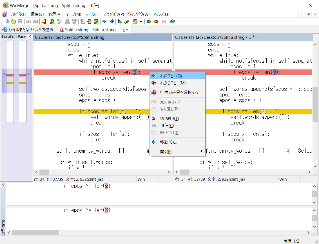Screen dimensions: 319x244
Task: Open the ファイル(F) menu
Action: [x=18, y=14]
